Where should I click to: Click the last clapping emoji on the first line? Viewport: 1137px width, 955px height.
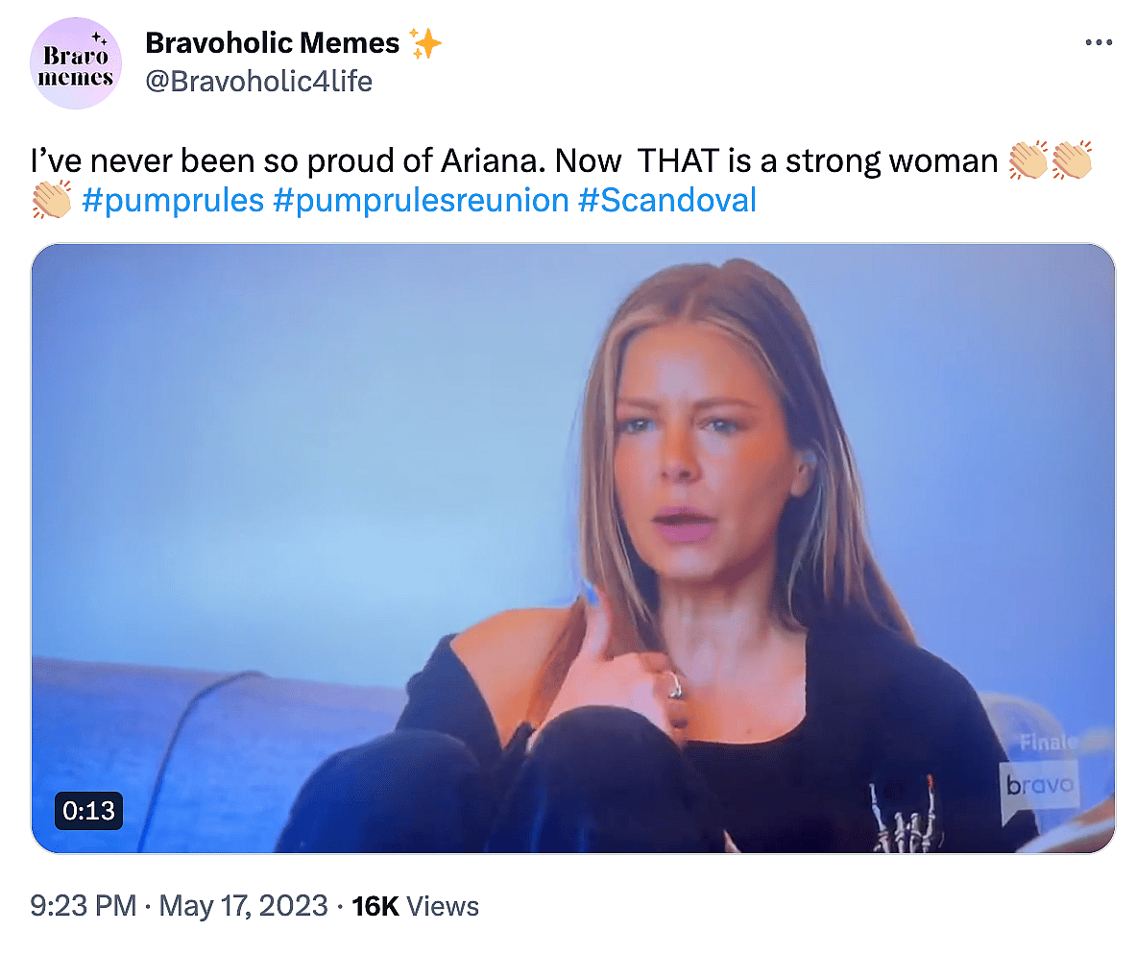pyautogui.click(x=1072, y=160)
